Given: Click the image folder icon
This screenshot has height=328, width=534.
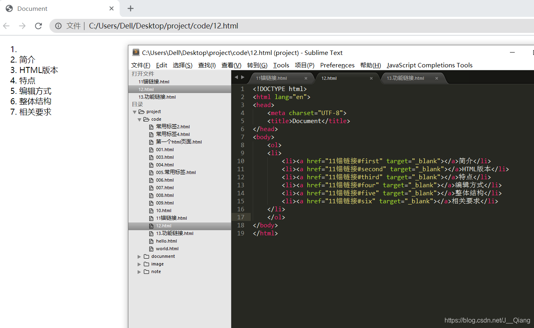Looking at the screenshot, I should tap(146, 264).
